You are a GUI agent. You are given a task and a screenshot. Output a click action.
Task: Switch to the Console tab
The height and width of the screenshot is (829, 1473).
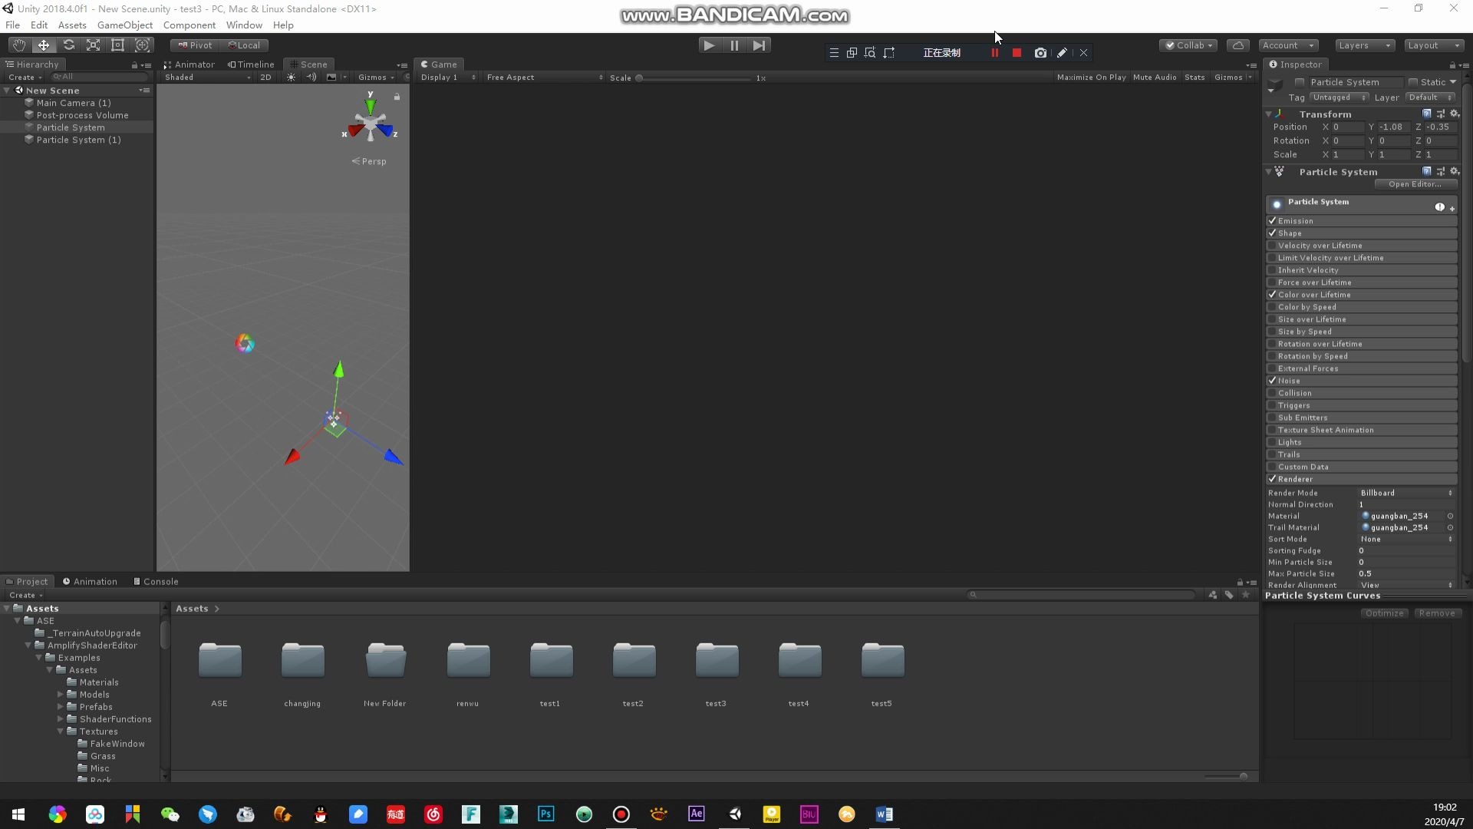click(x=156, y=582)
